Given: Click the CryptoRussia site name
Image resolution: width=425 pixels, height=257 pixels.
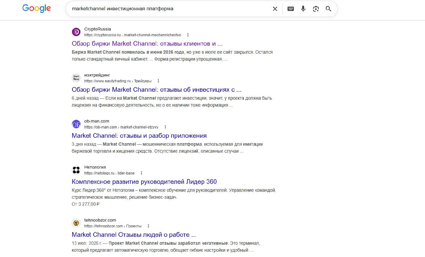Looking at the screenshot, I should coord(98,29).
